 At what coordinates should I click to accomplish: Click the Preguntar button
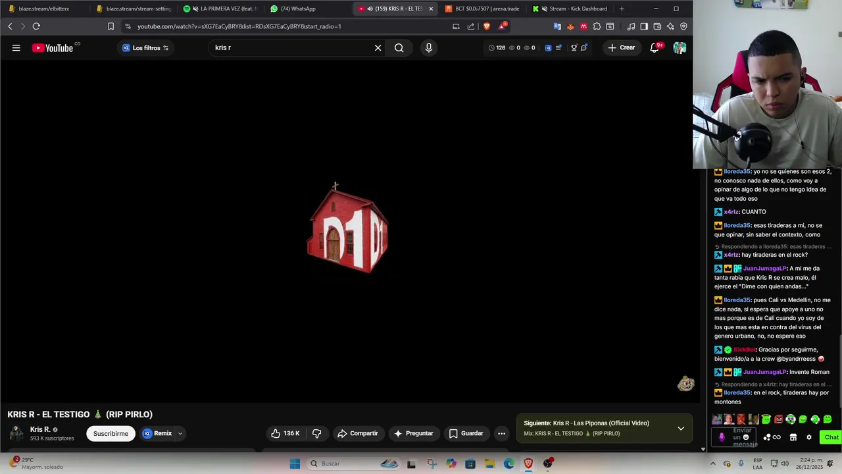pos(413,433)
